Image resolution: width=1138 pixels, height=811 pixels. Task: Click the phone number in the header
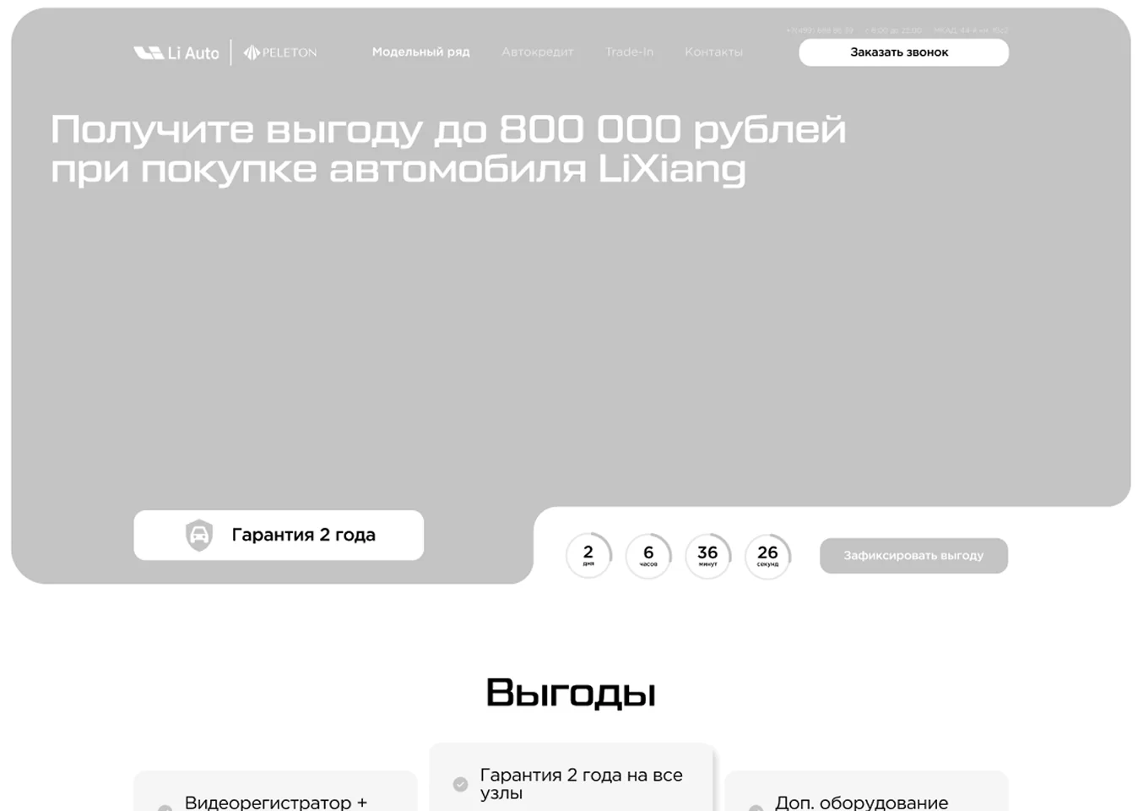[x=820, y=30]
